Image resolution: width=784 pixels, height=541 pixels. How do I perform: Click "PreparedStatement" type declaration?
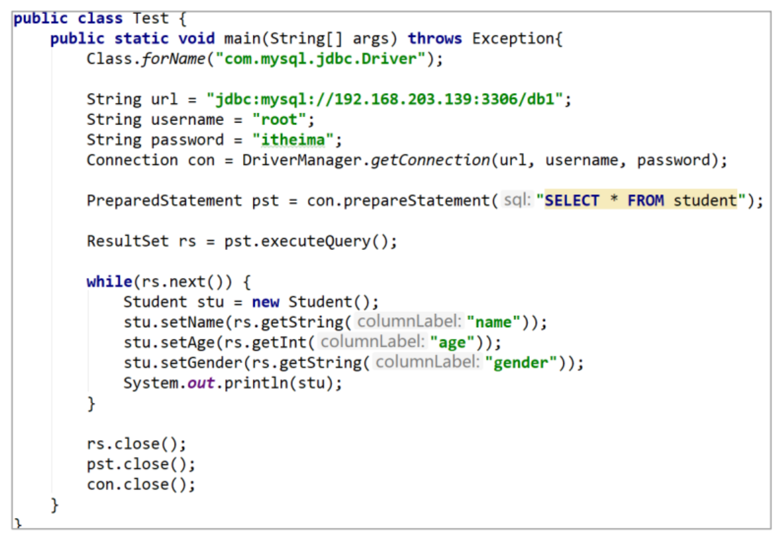164,200
